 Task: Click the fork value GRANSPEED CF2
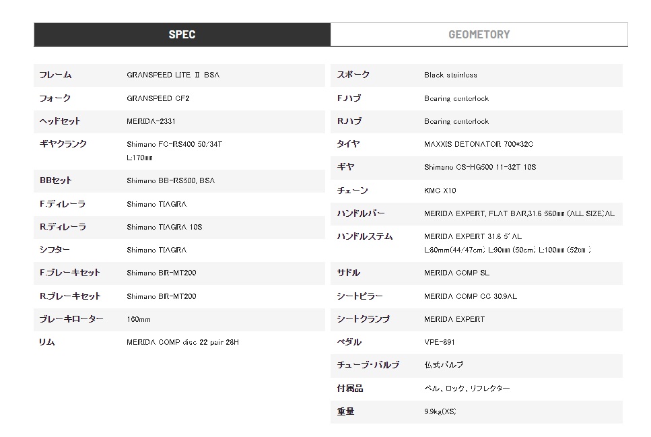coord(158,98)
